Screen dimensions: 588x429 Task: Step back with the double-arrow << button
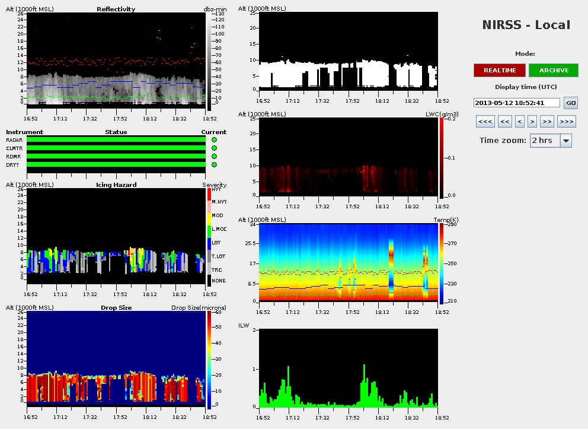click(x=505, y=122)
